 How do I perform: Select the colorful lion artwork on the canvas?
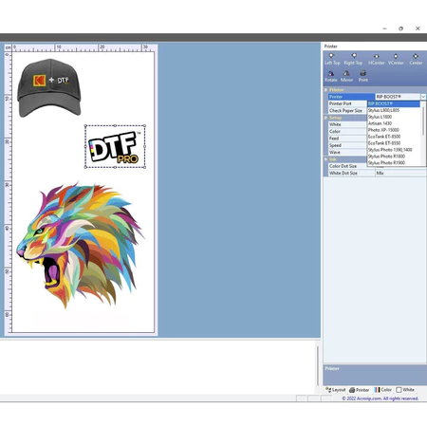80,245
